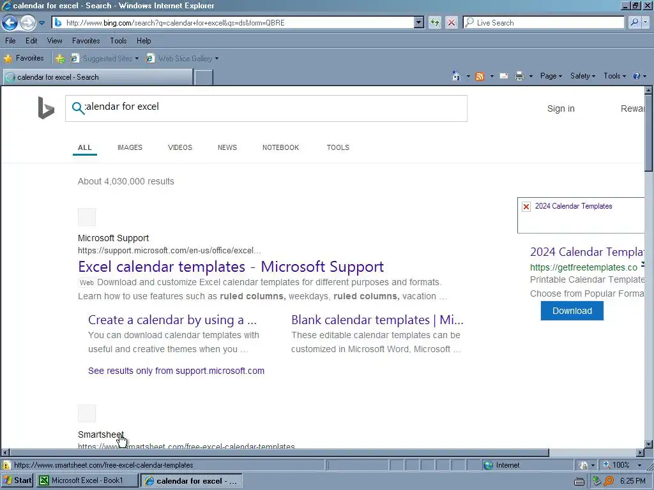Image resolution: width=654 pixels, height=490 pixels.
Task: Open the Tools command bar menu
Action: (x=615, y=76)
